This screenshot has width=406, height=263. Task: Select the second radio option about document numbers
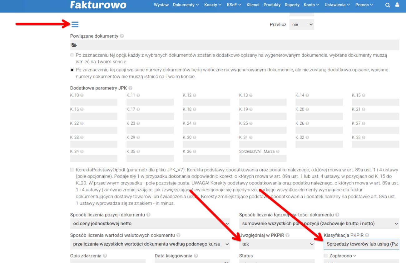(x=72, y=70)
